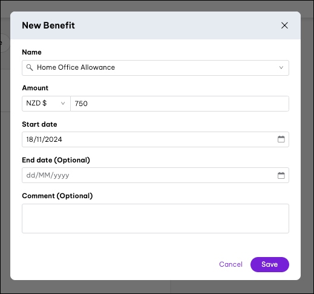The image size is (314, 294).
Task: Click the search magnifier in the Name field
Action: [x=30, y=67]
